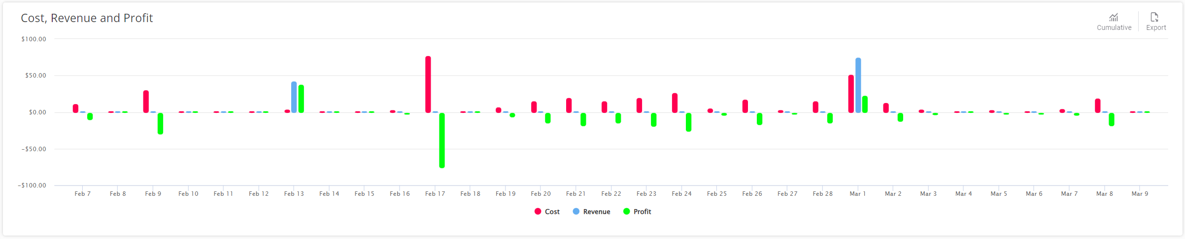Click the Cost, Revenue and Profit title

87,18
